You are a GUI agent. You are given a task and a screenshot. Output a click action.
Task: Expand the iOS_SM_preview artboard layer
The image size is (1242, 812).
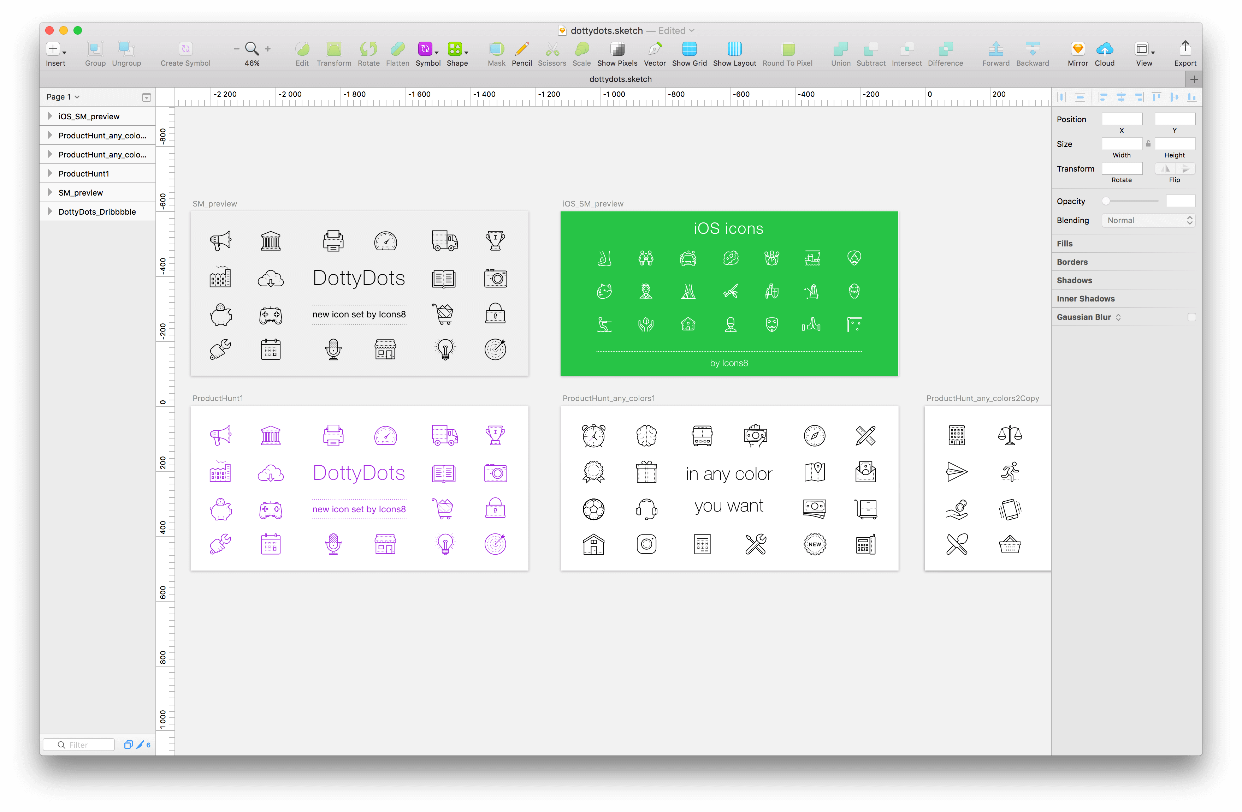click(50, 116)
